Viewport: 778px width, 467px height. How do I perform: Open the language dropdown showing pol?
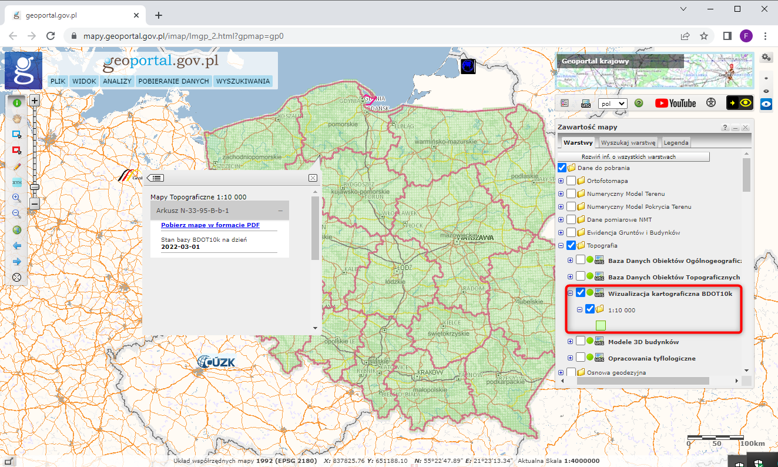coord(612,103)
